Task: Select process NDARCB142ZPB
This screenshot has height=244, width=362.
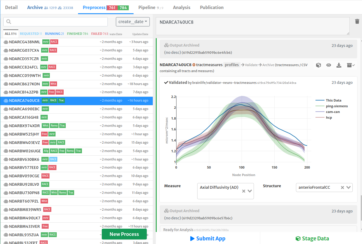Action: [x=77, y=92]
